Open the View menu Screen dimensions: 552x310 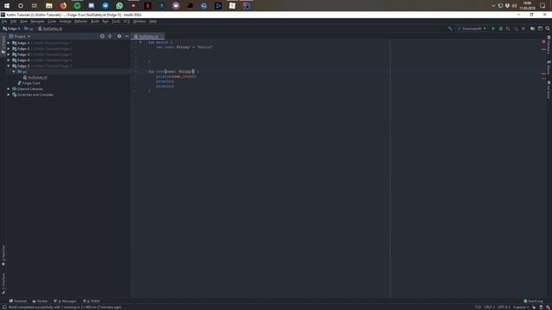(23, 22)
